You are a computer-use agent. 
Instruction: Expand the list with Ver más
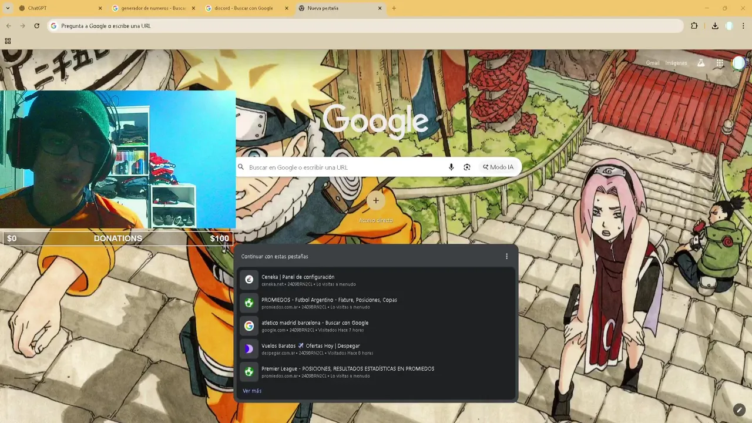click(252, 391)
